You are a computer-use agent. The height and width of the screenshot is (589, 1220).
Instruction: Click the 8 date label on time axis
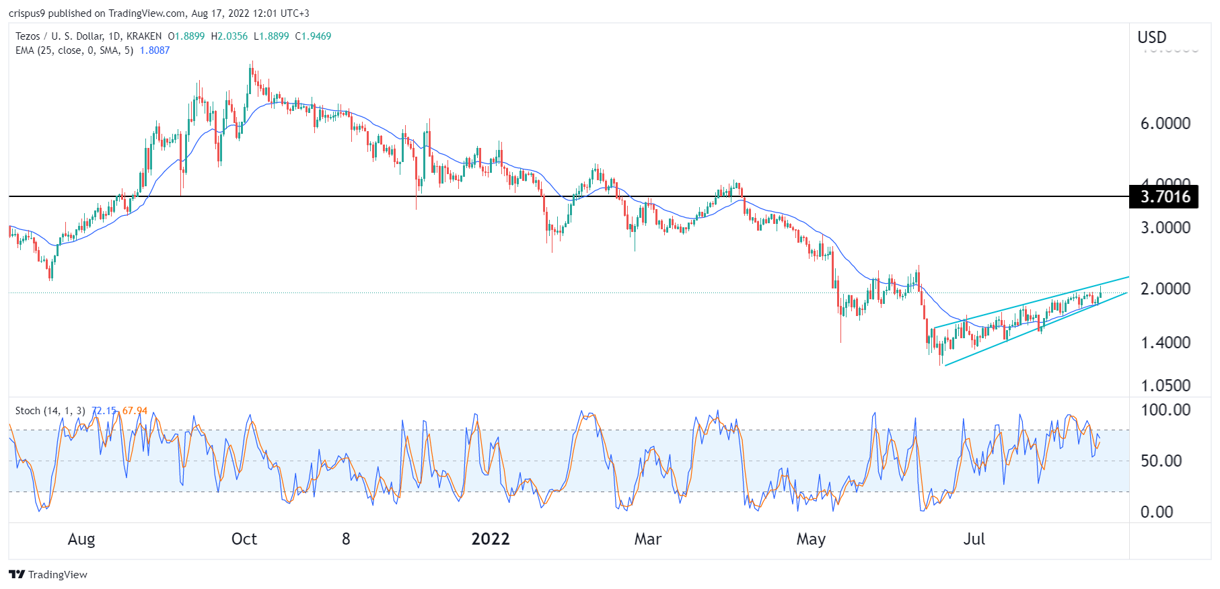[346, 539]
